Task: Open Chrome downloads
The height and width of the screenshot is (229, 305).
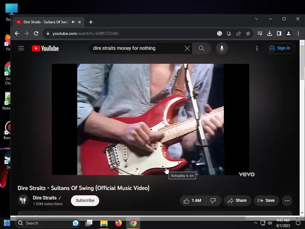Action: coord(269,33)
